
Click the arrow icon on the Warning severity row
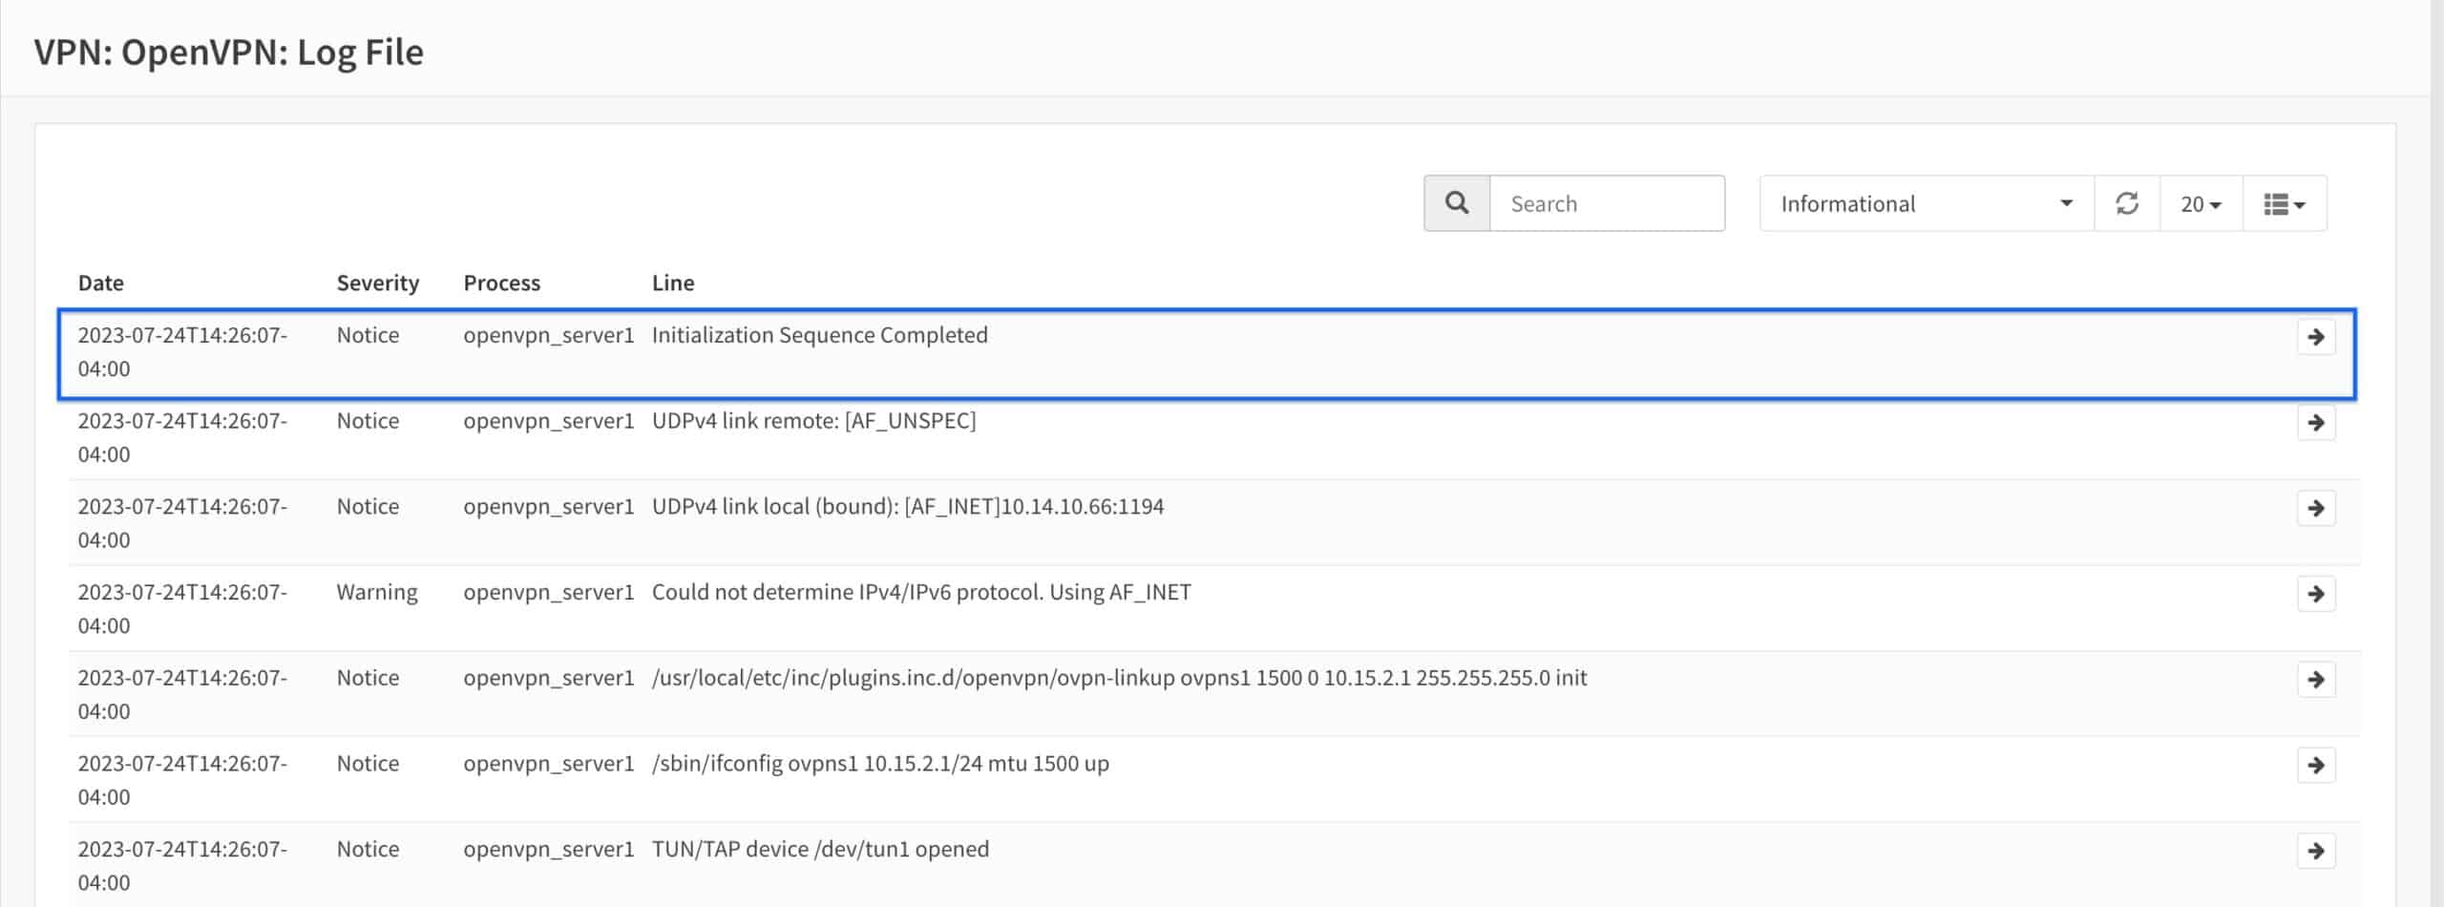[x=2317, y=593]
